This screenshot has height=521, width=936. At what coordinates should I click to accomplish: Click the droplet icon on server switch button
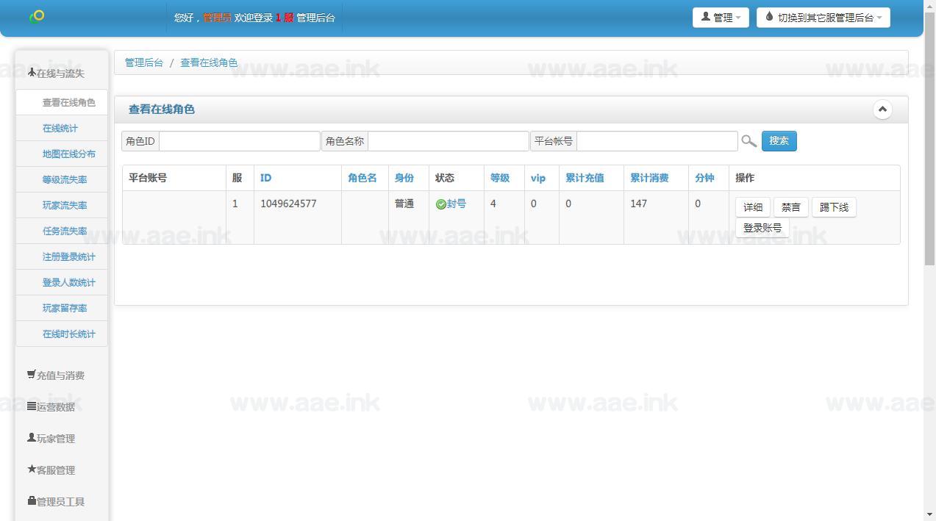coord(769,16)
